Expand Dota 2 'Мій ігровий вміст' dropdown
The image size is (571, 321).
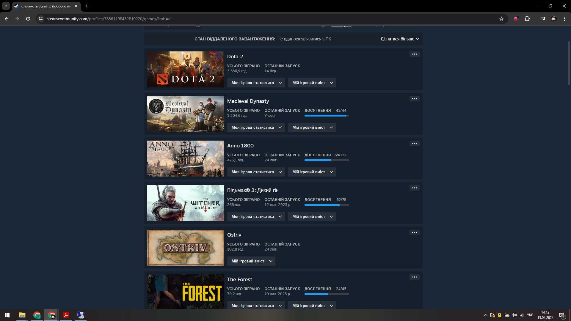pos(312,83)
